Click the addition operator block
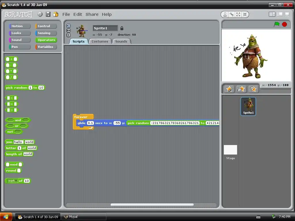The height and width of the screenshot is (221, 295). tap(12, 59)
